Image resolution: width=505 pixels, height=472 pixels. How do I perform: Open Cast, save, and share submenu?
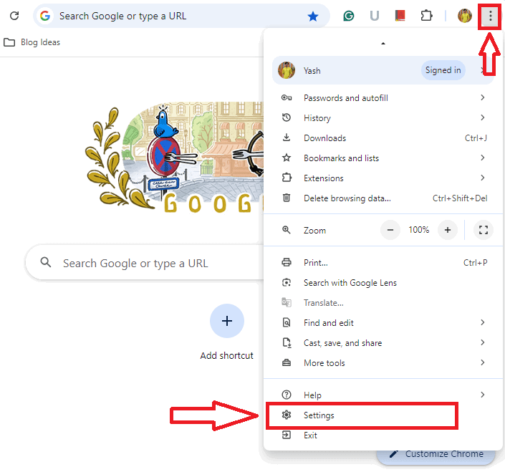pyautogui.click(x=383, y=342)
